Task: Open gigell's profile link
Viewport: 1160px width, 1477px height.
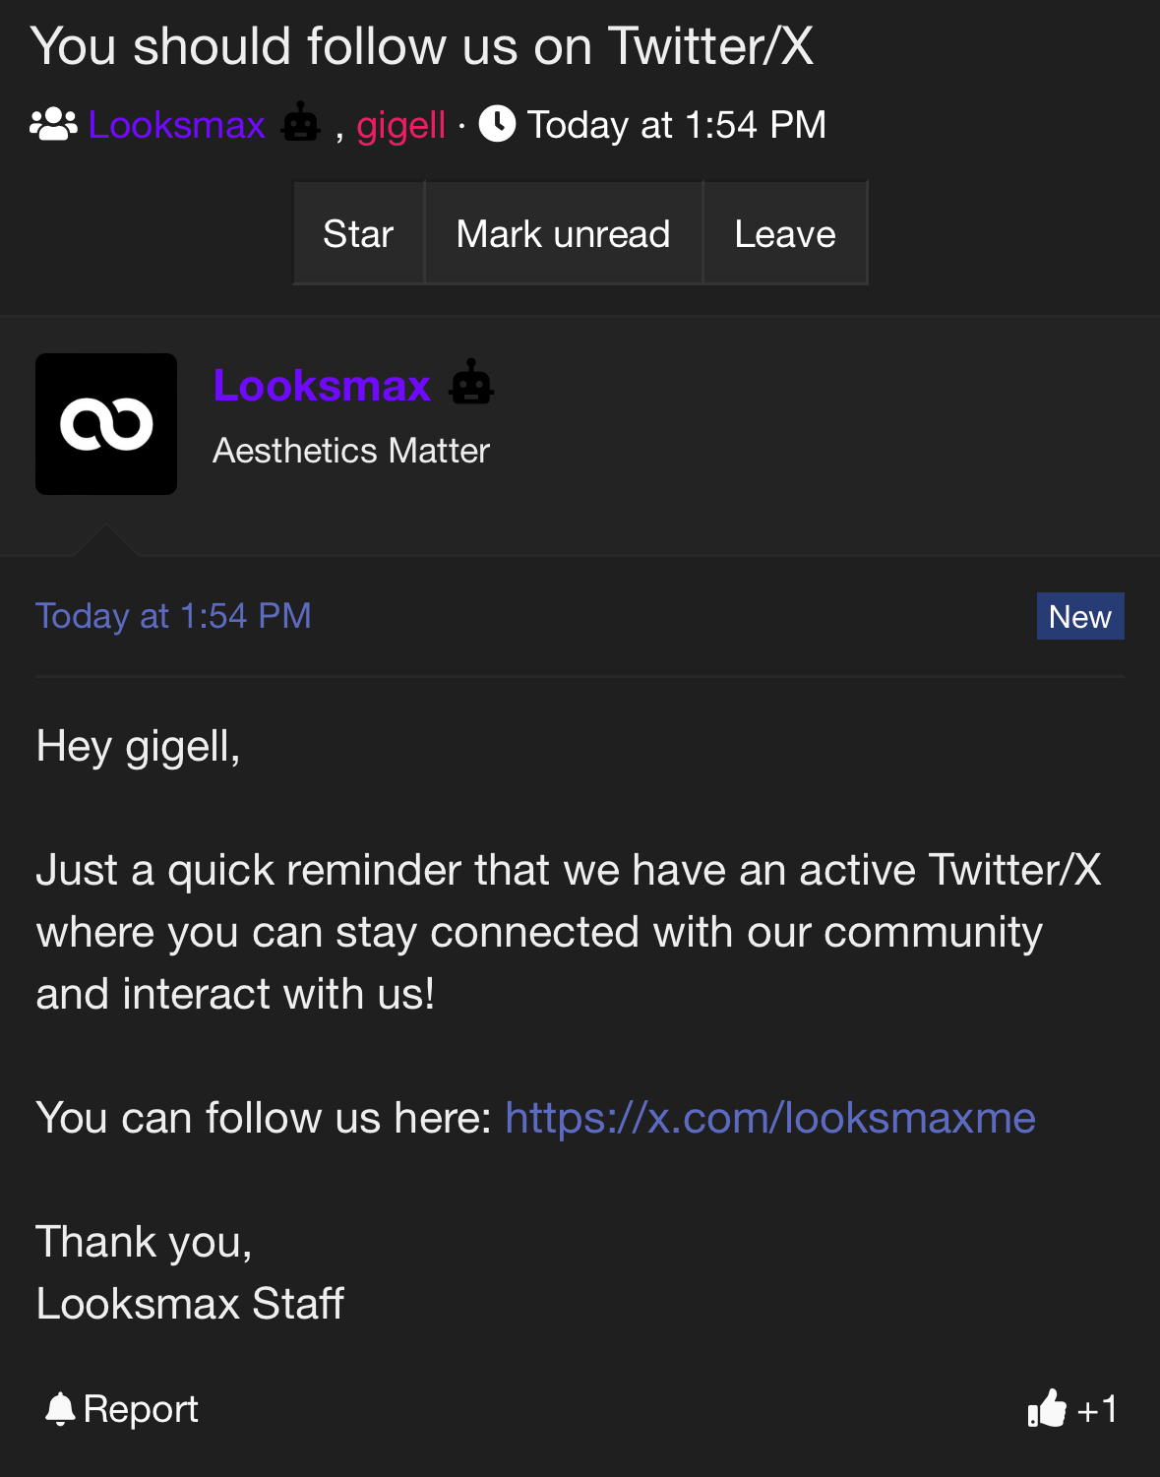Action: pyautogui.click(x=400, y=125)
